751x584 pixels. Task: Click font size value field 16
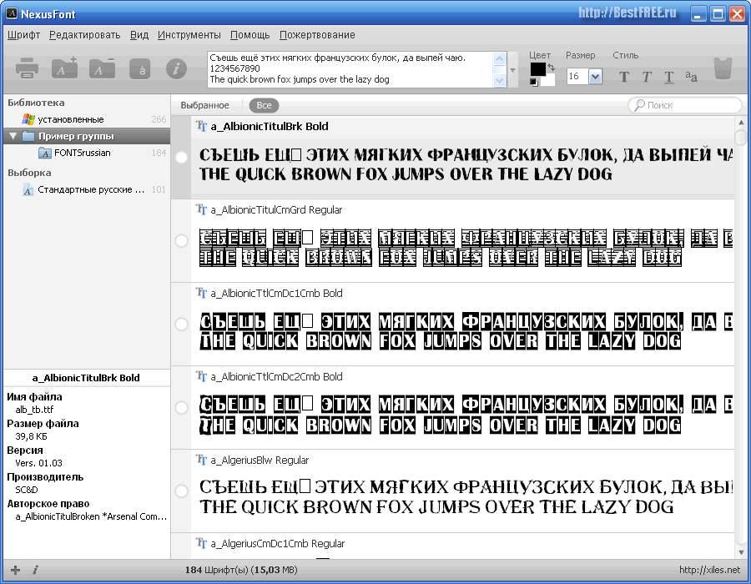pos(577,76)
